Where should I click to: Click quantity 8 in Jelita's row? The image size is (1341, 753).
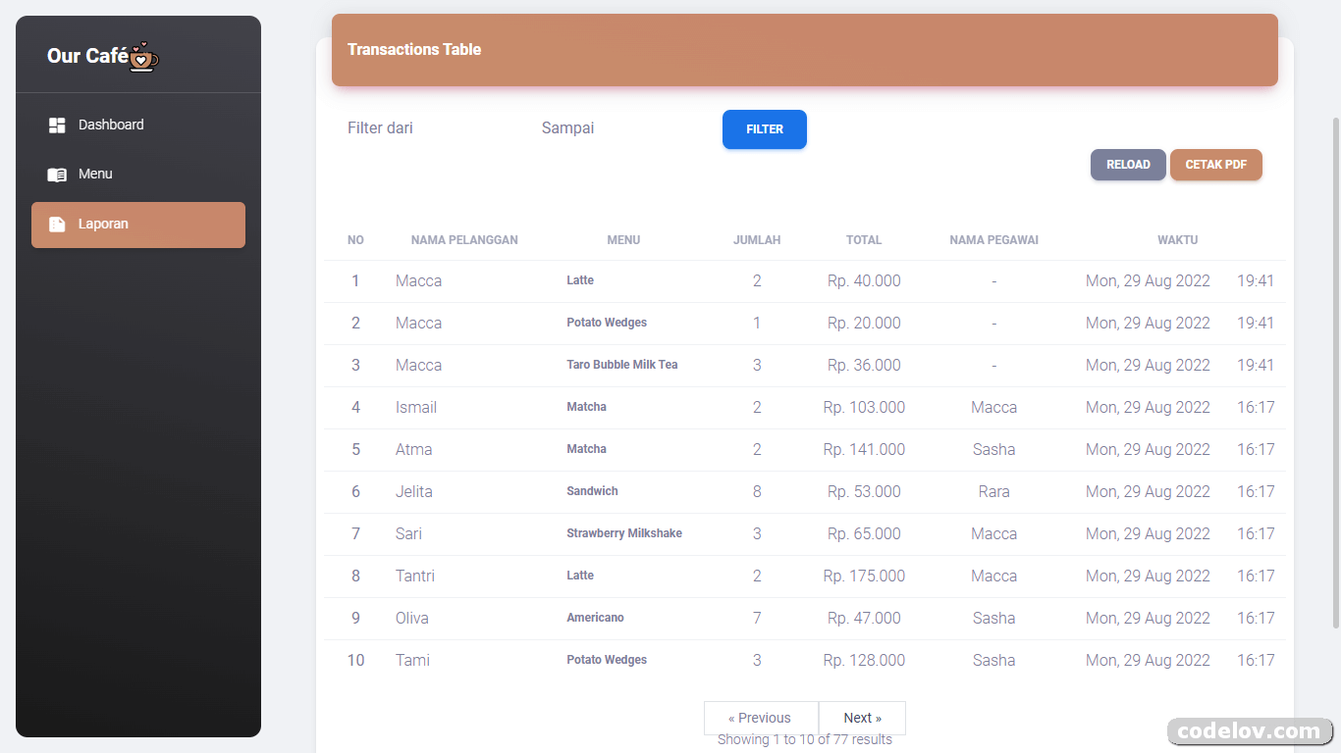coord(757,491)
